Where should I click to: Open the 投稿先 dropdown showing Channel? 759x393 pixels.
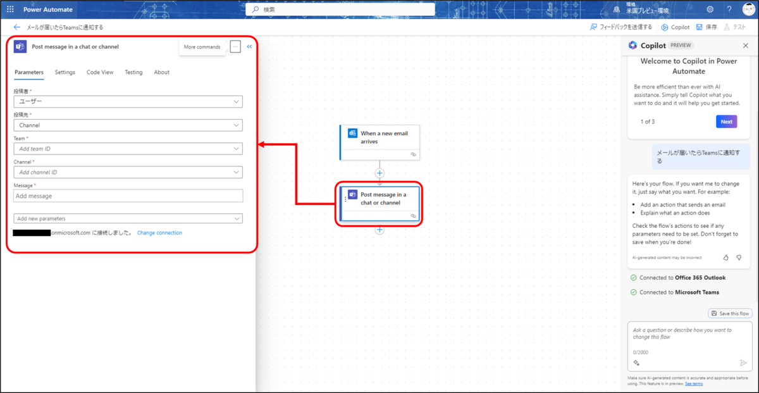point(128,125)
